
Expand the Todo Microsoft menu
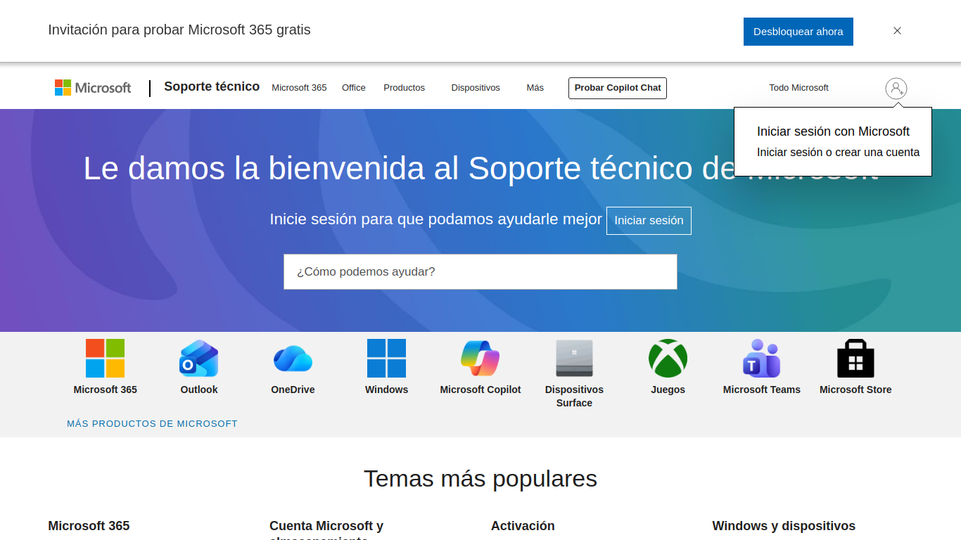coord(798,88)
